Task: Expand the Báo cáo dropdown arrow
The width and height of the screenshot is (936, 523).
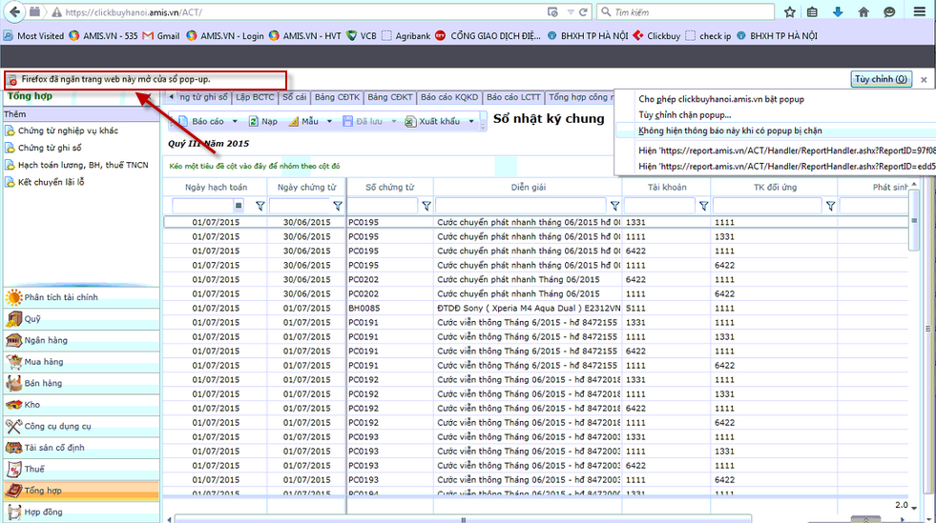Action: [x=235, y=122]
